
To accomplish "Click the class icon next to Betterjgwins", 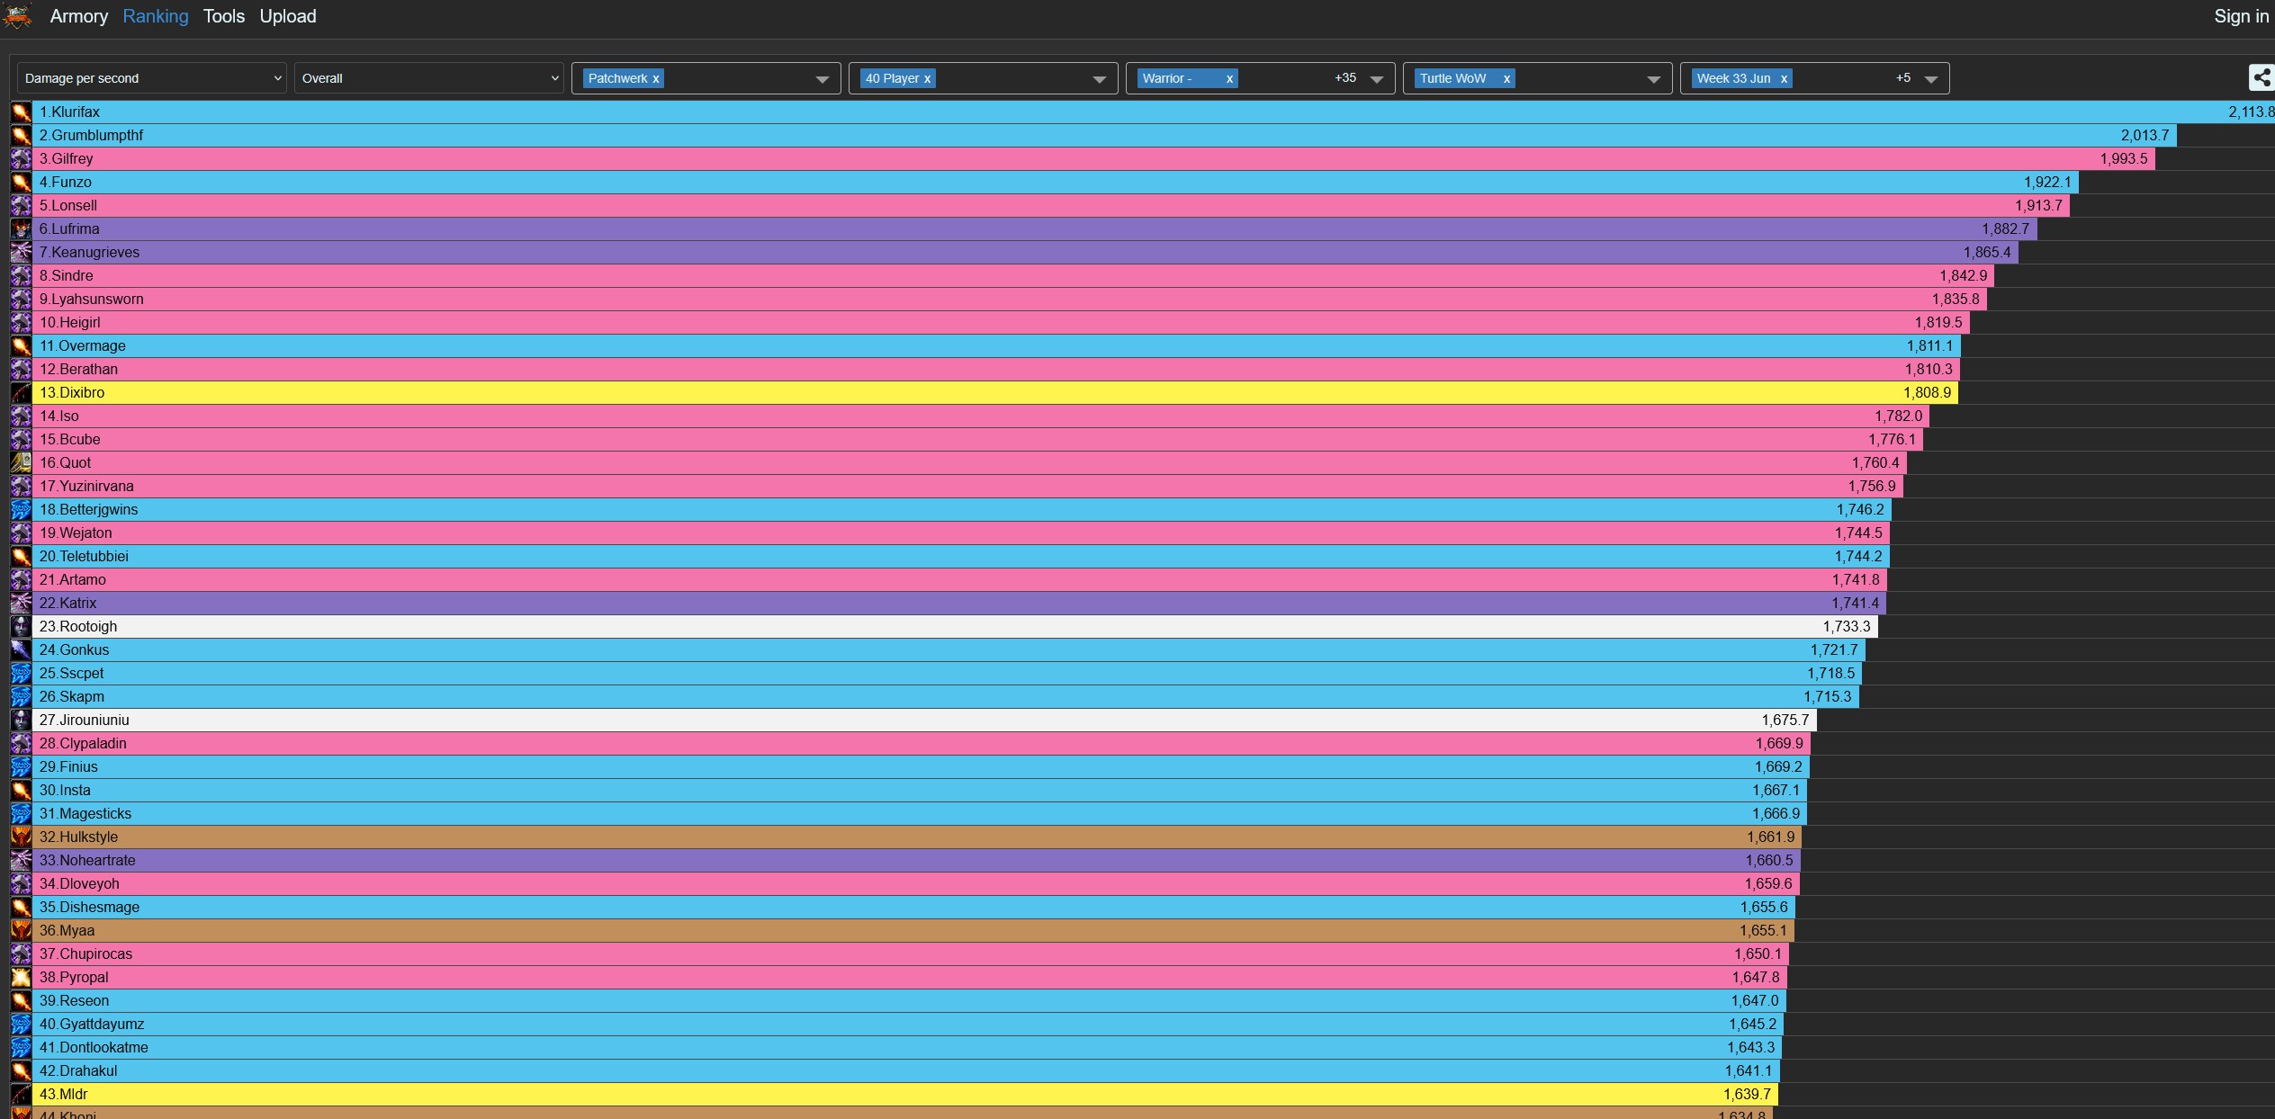I will 21,510.
